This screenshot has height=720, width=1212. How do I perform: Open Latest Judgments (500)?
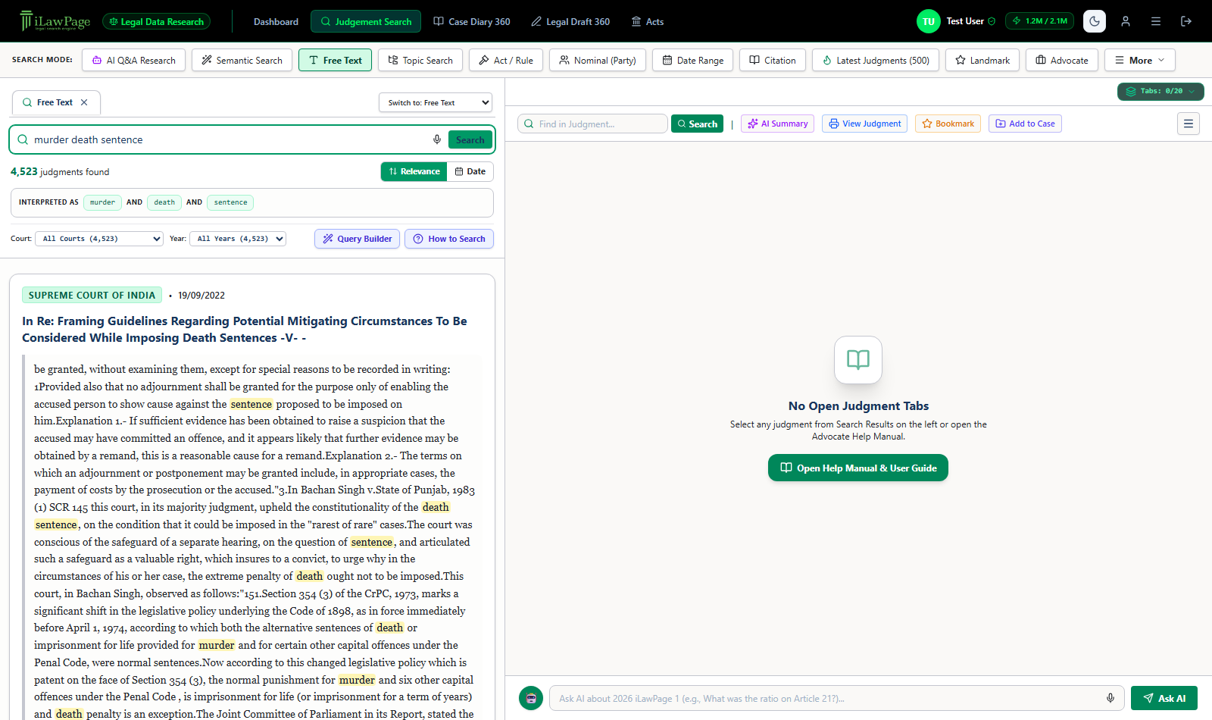(x=876, y=60)
